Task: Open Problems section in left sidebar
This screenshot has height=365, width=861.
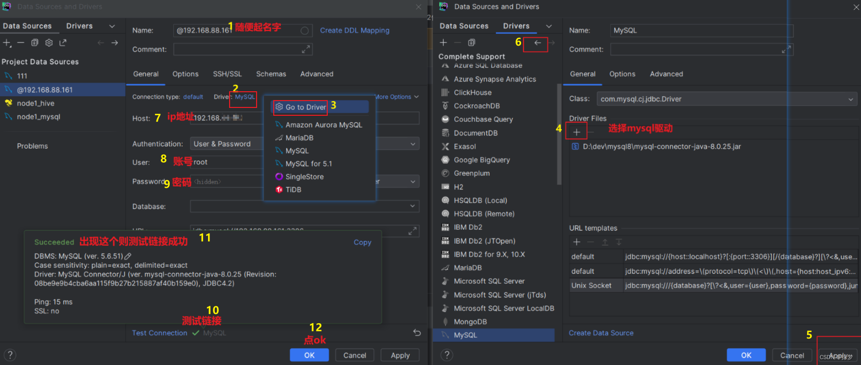Action: click(x=32, y=146)
